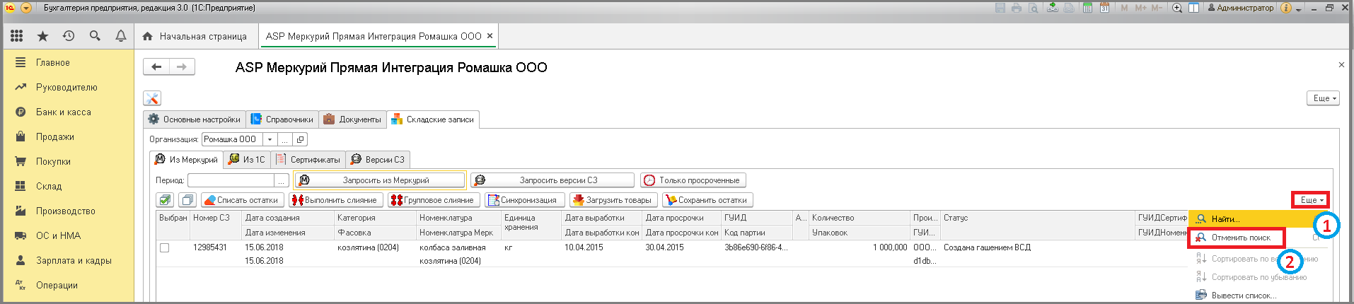1354x304 pixels.
Task: Click Загрузить товары button
Action: (613, 200)
